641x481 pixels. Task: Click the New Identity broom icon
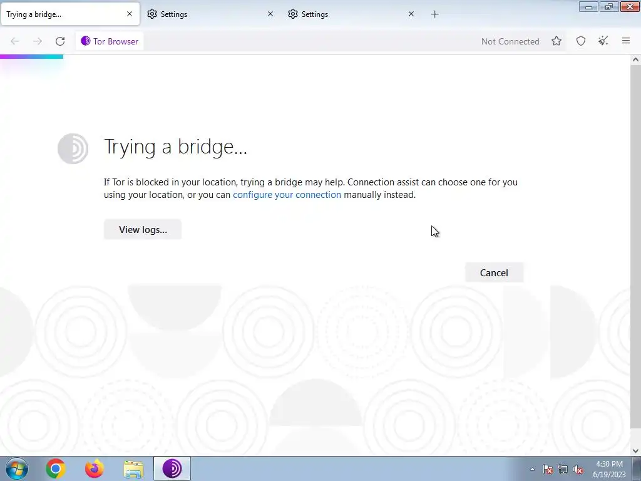(603, 41)
